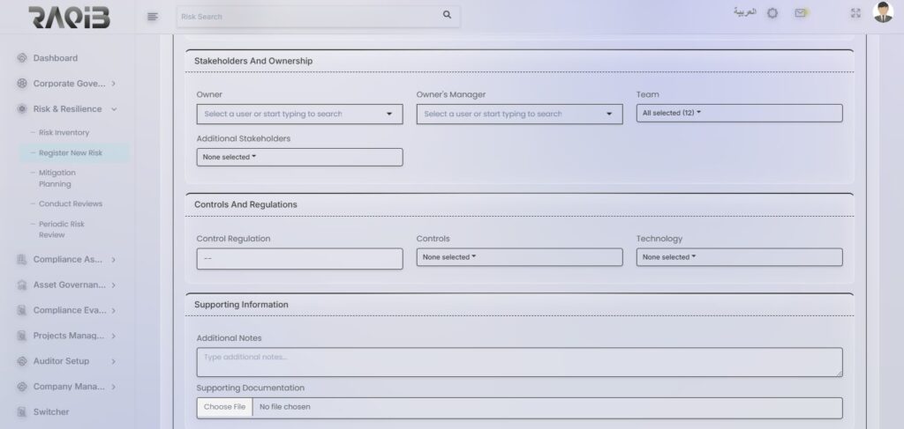Click the Switcher icon in sidebar
The height and width of the screenshot is (429, 904).
(22, 412)
